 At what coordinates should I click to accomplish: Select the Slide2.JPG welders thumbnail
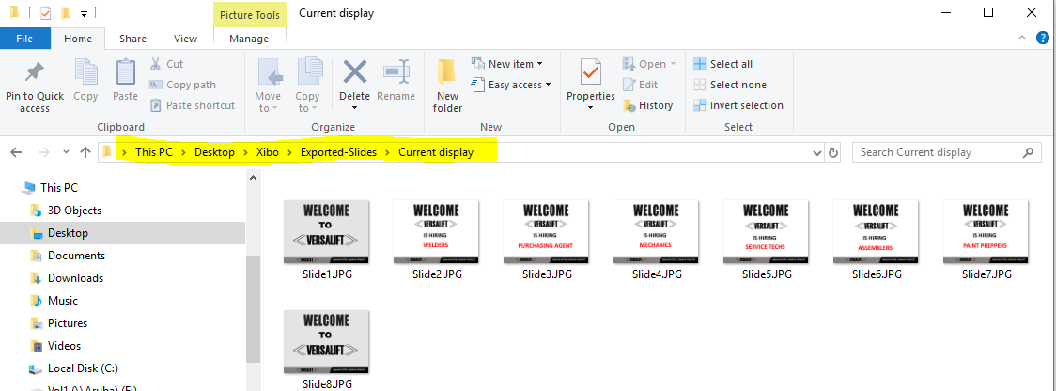pyautogui.click(x=437, y=232)
